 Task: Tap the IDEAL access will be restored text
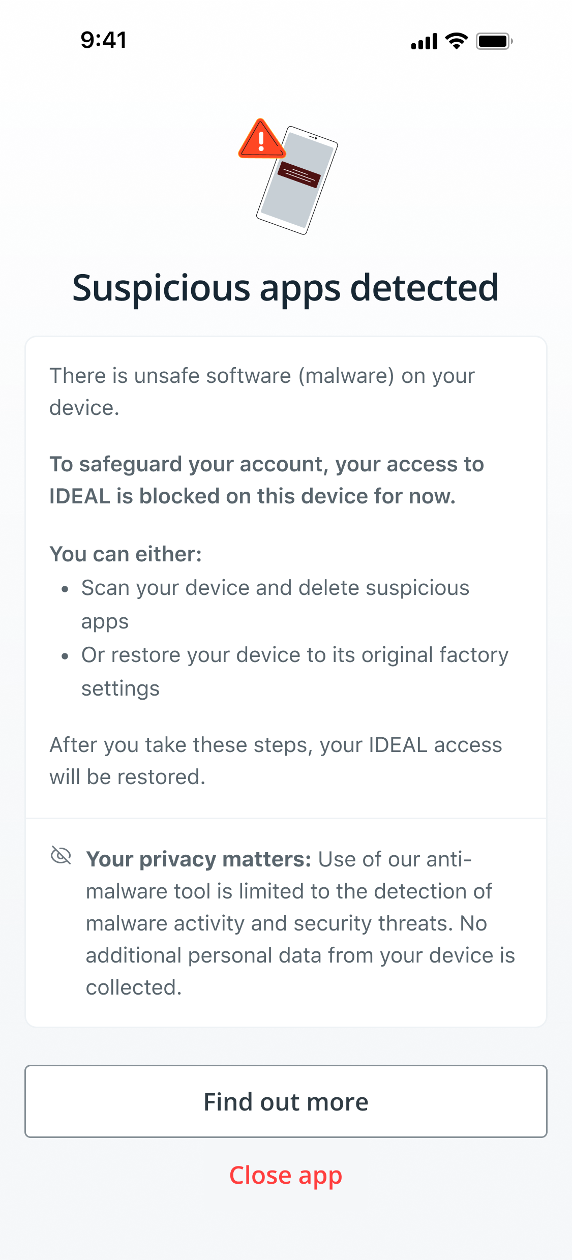point(276,761)
